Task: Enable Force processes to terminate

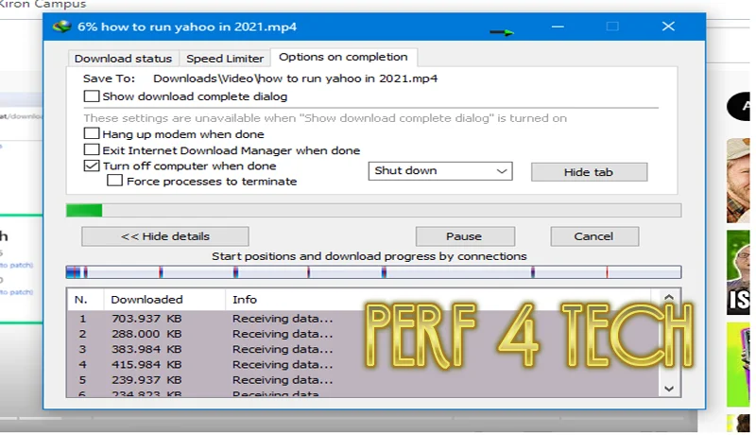Action: (114, 181)
